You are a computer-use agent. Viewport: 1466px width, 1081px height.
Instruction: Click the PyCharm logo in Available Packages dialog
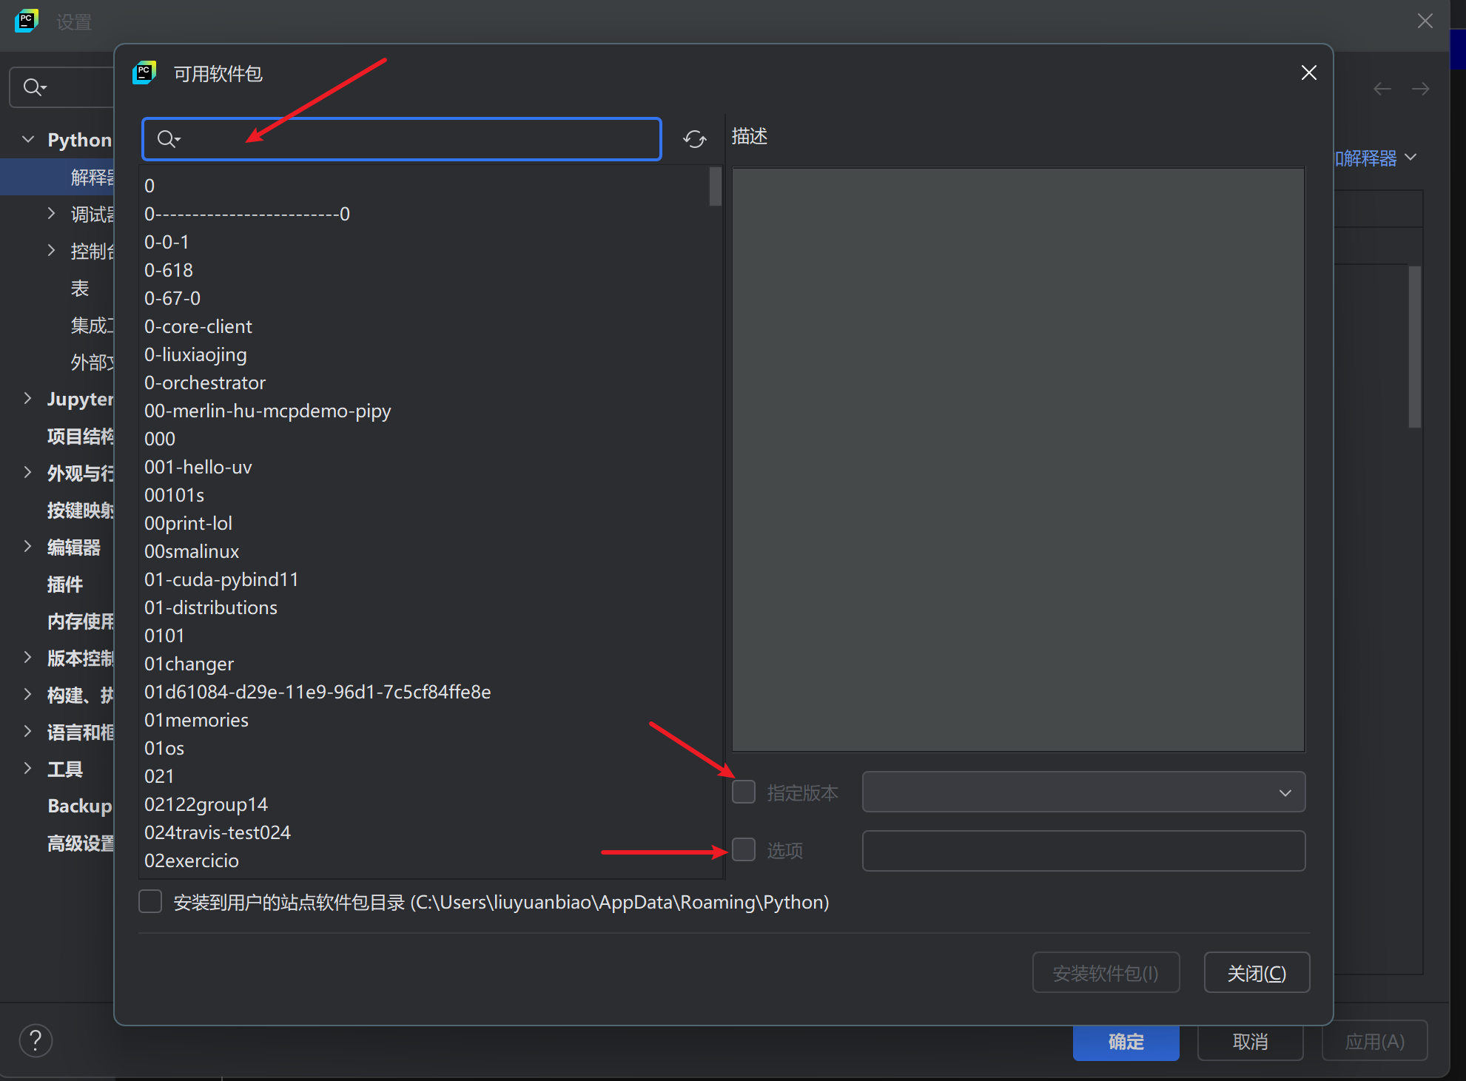click(x=144, y=73)
